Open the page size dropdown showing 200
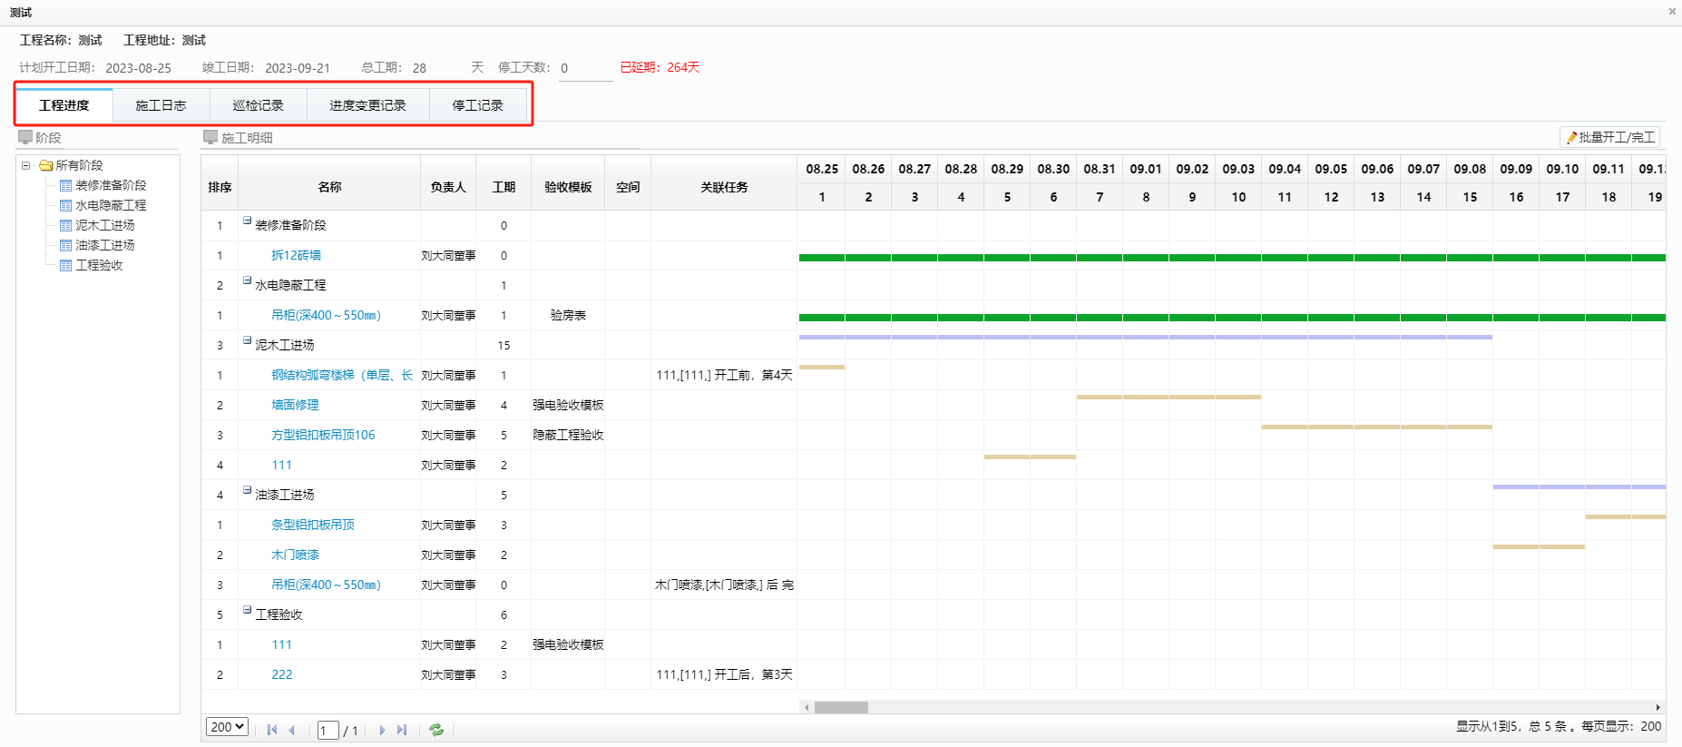The height and width of the screenshot is (747, 1682). click(227, 727)
